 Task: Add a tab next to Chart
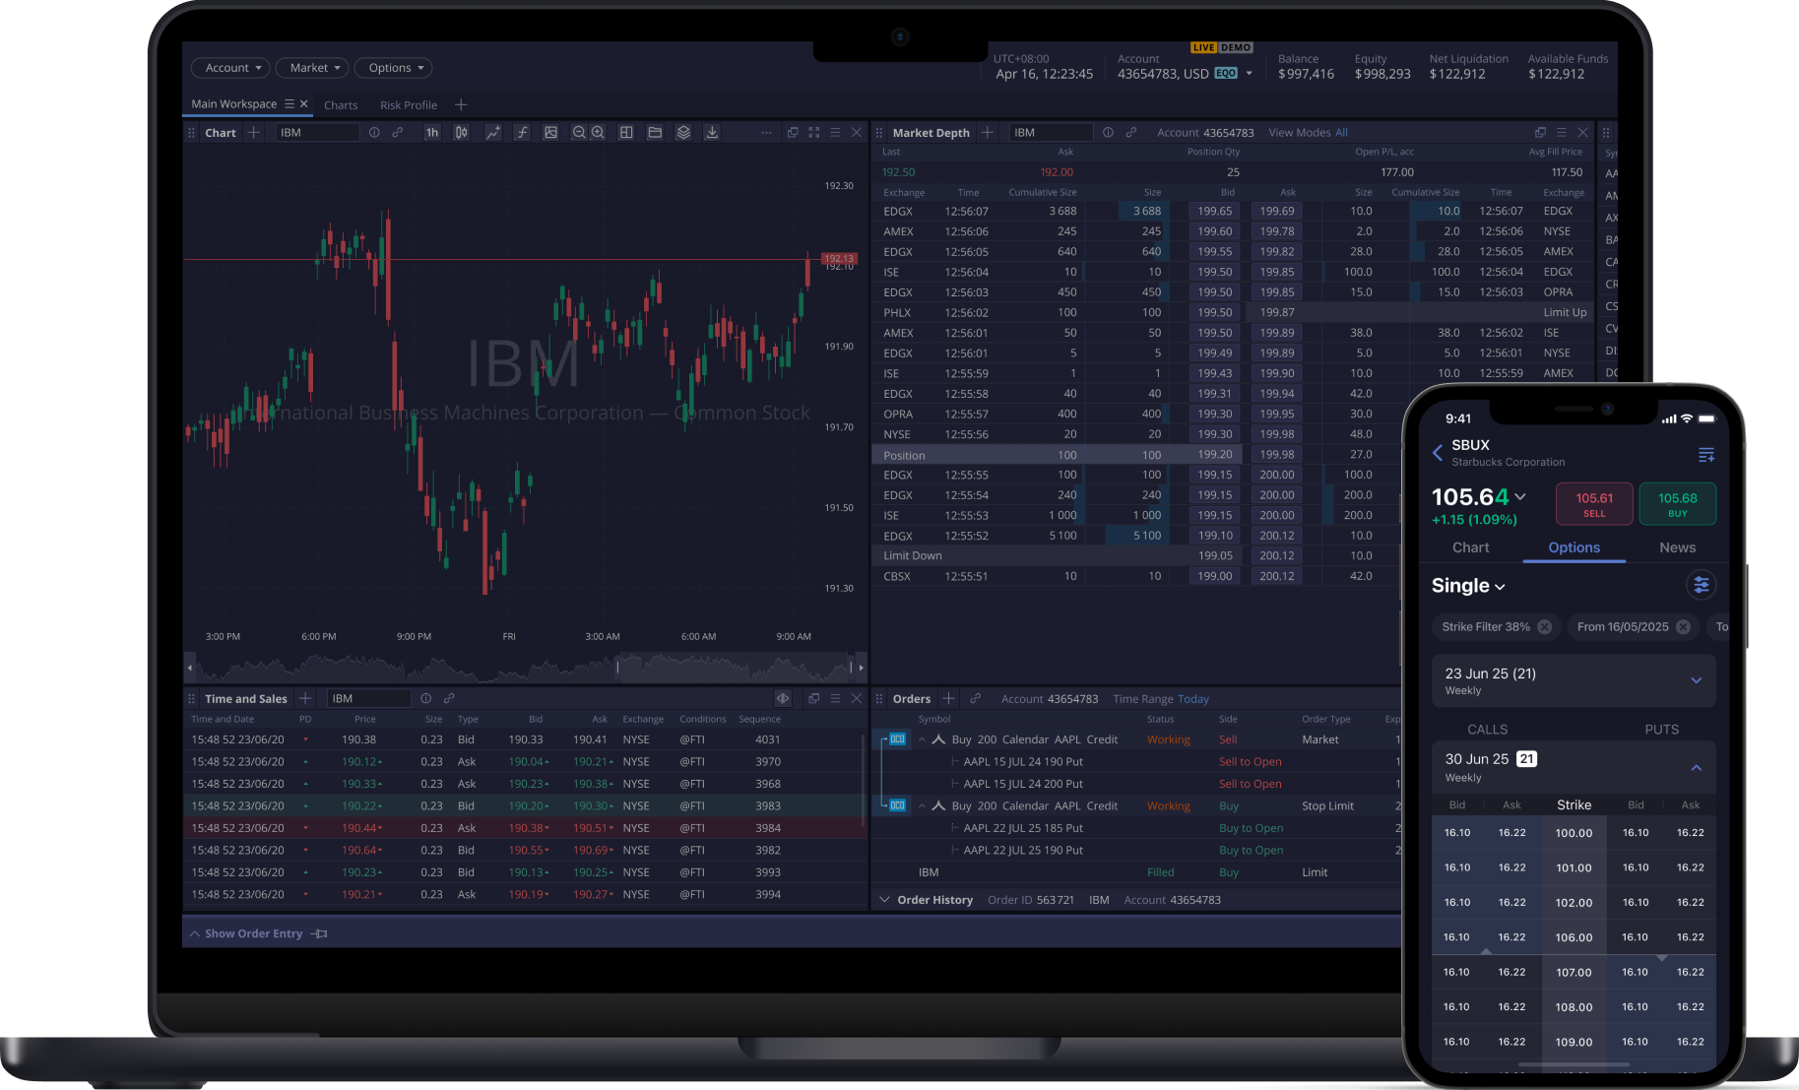coord(254,132)
